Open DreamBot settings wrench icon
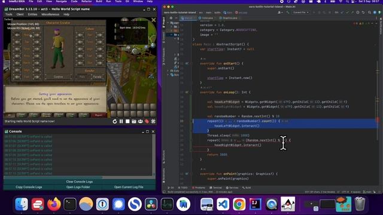Viewport: 383px width, 215px height. [153, 121]
